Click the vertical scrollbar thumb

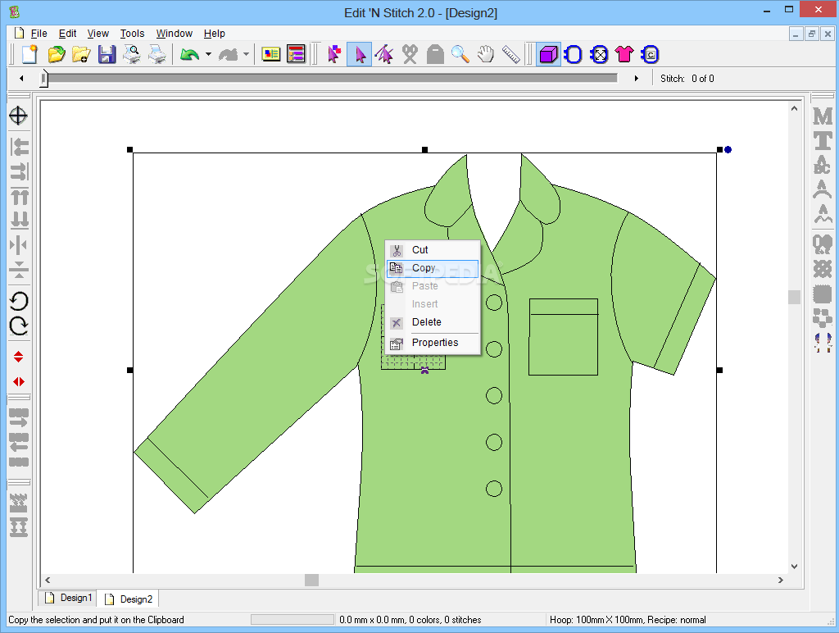(794, 297)
